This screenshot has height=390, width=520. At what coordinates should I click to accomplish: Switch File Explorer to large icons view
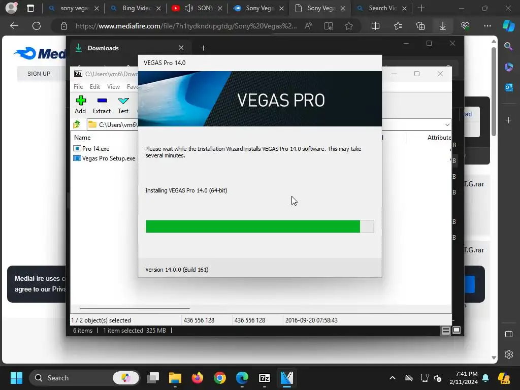[457, 330]
